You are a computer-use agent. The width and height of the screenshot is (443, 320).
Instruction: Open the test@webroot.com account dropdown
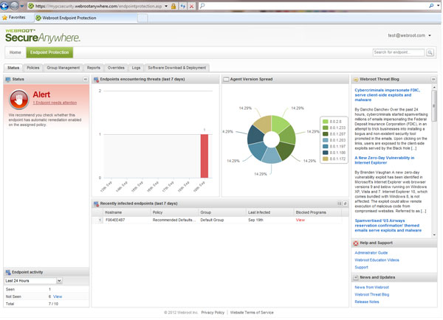tap(409, 35)
